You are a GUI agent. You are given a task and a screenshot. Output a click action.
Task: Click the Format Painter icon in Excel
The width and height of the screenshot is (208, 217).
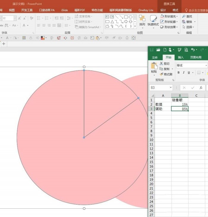pos(161,74)
